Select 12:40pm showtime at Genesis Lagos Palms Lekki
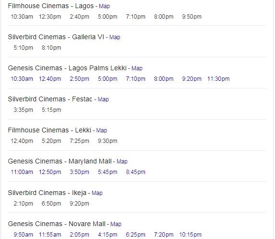This screenshot has width=275, height=239. coord(50,79)
